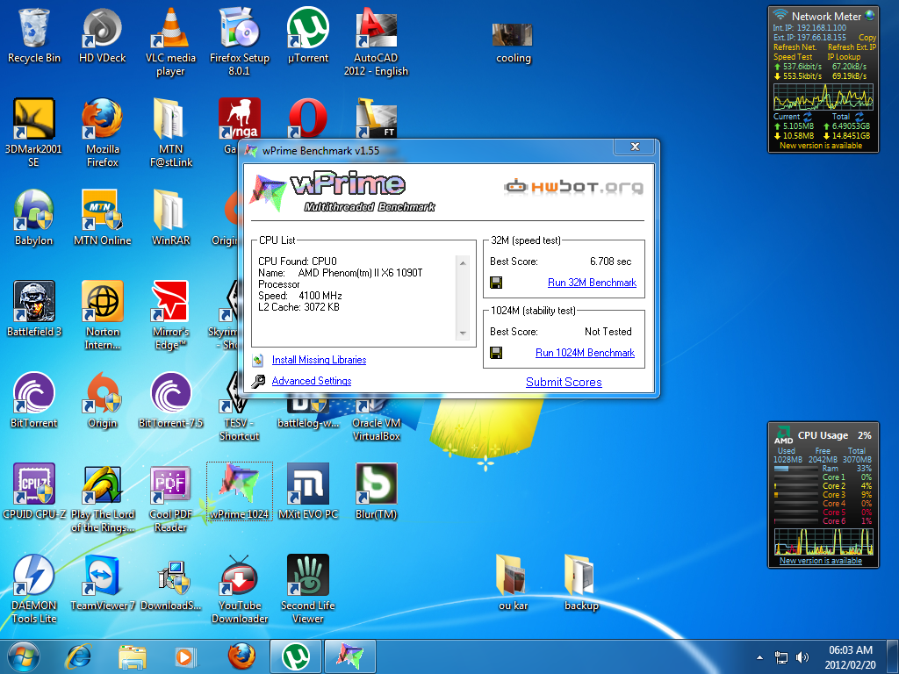The height and width of the screenshot is (674, 899).
Task: Select the ou kar folder
Action: pyautogui.click(x=513, y=583)
